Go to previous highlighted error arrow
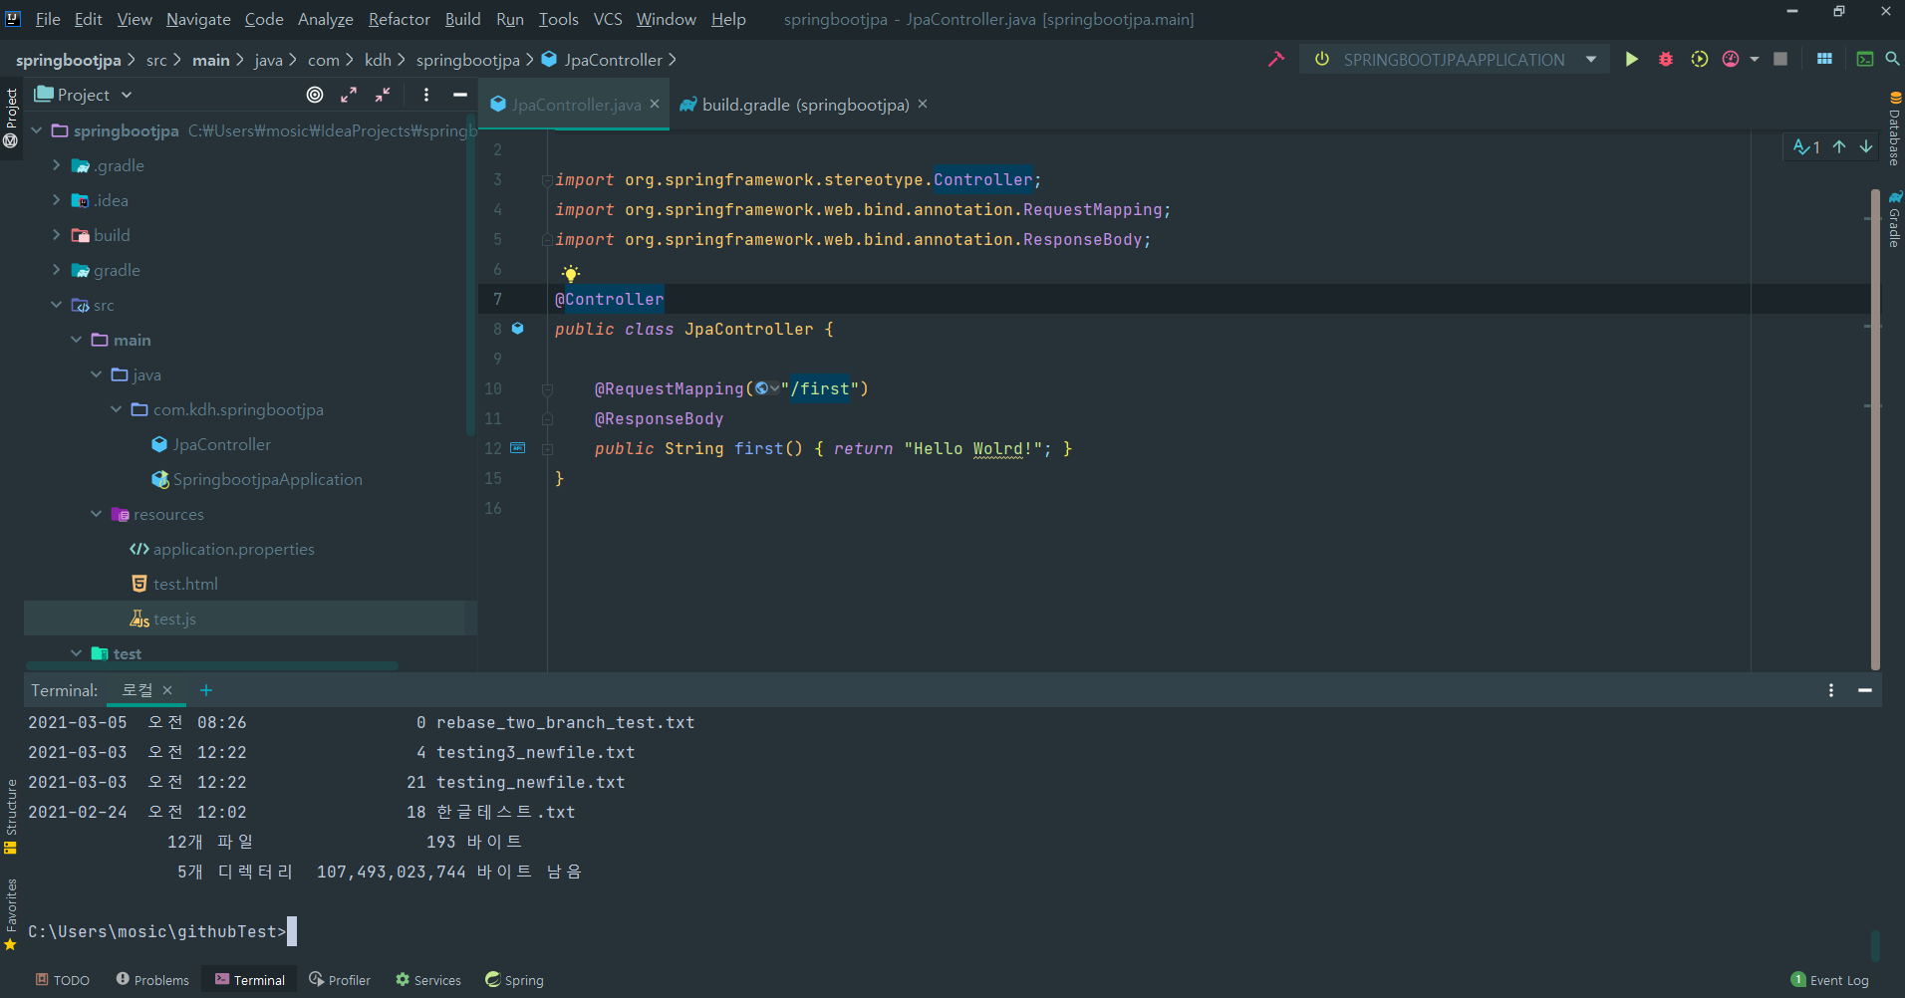Screen dimensions: 1905x998 (x=1839, y=147)
